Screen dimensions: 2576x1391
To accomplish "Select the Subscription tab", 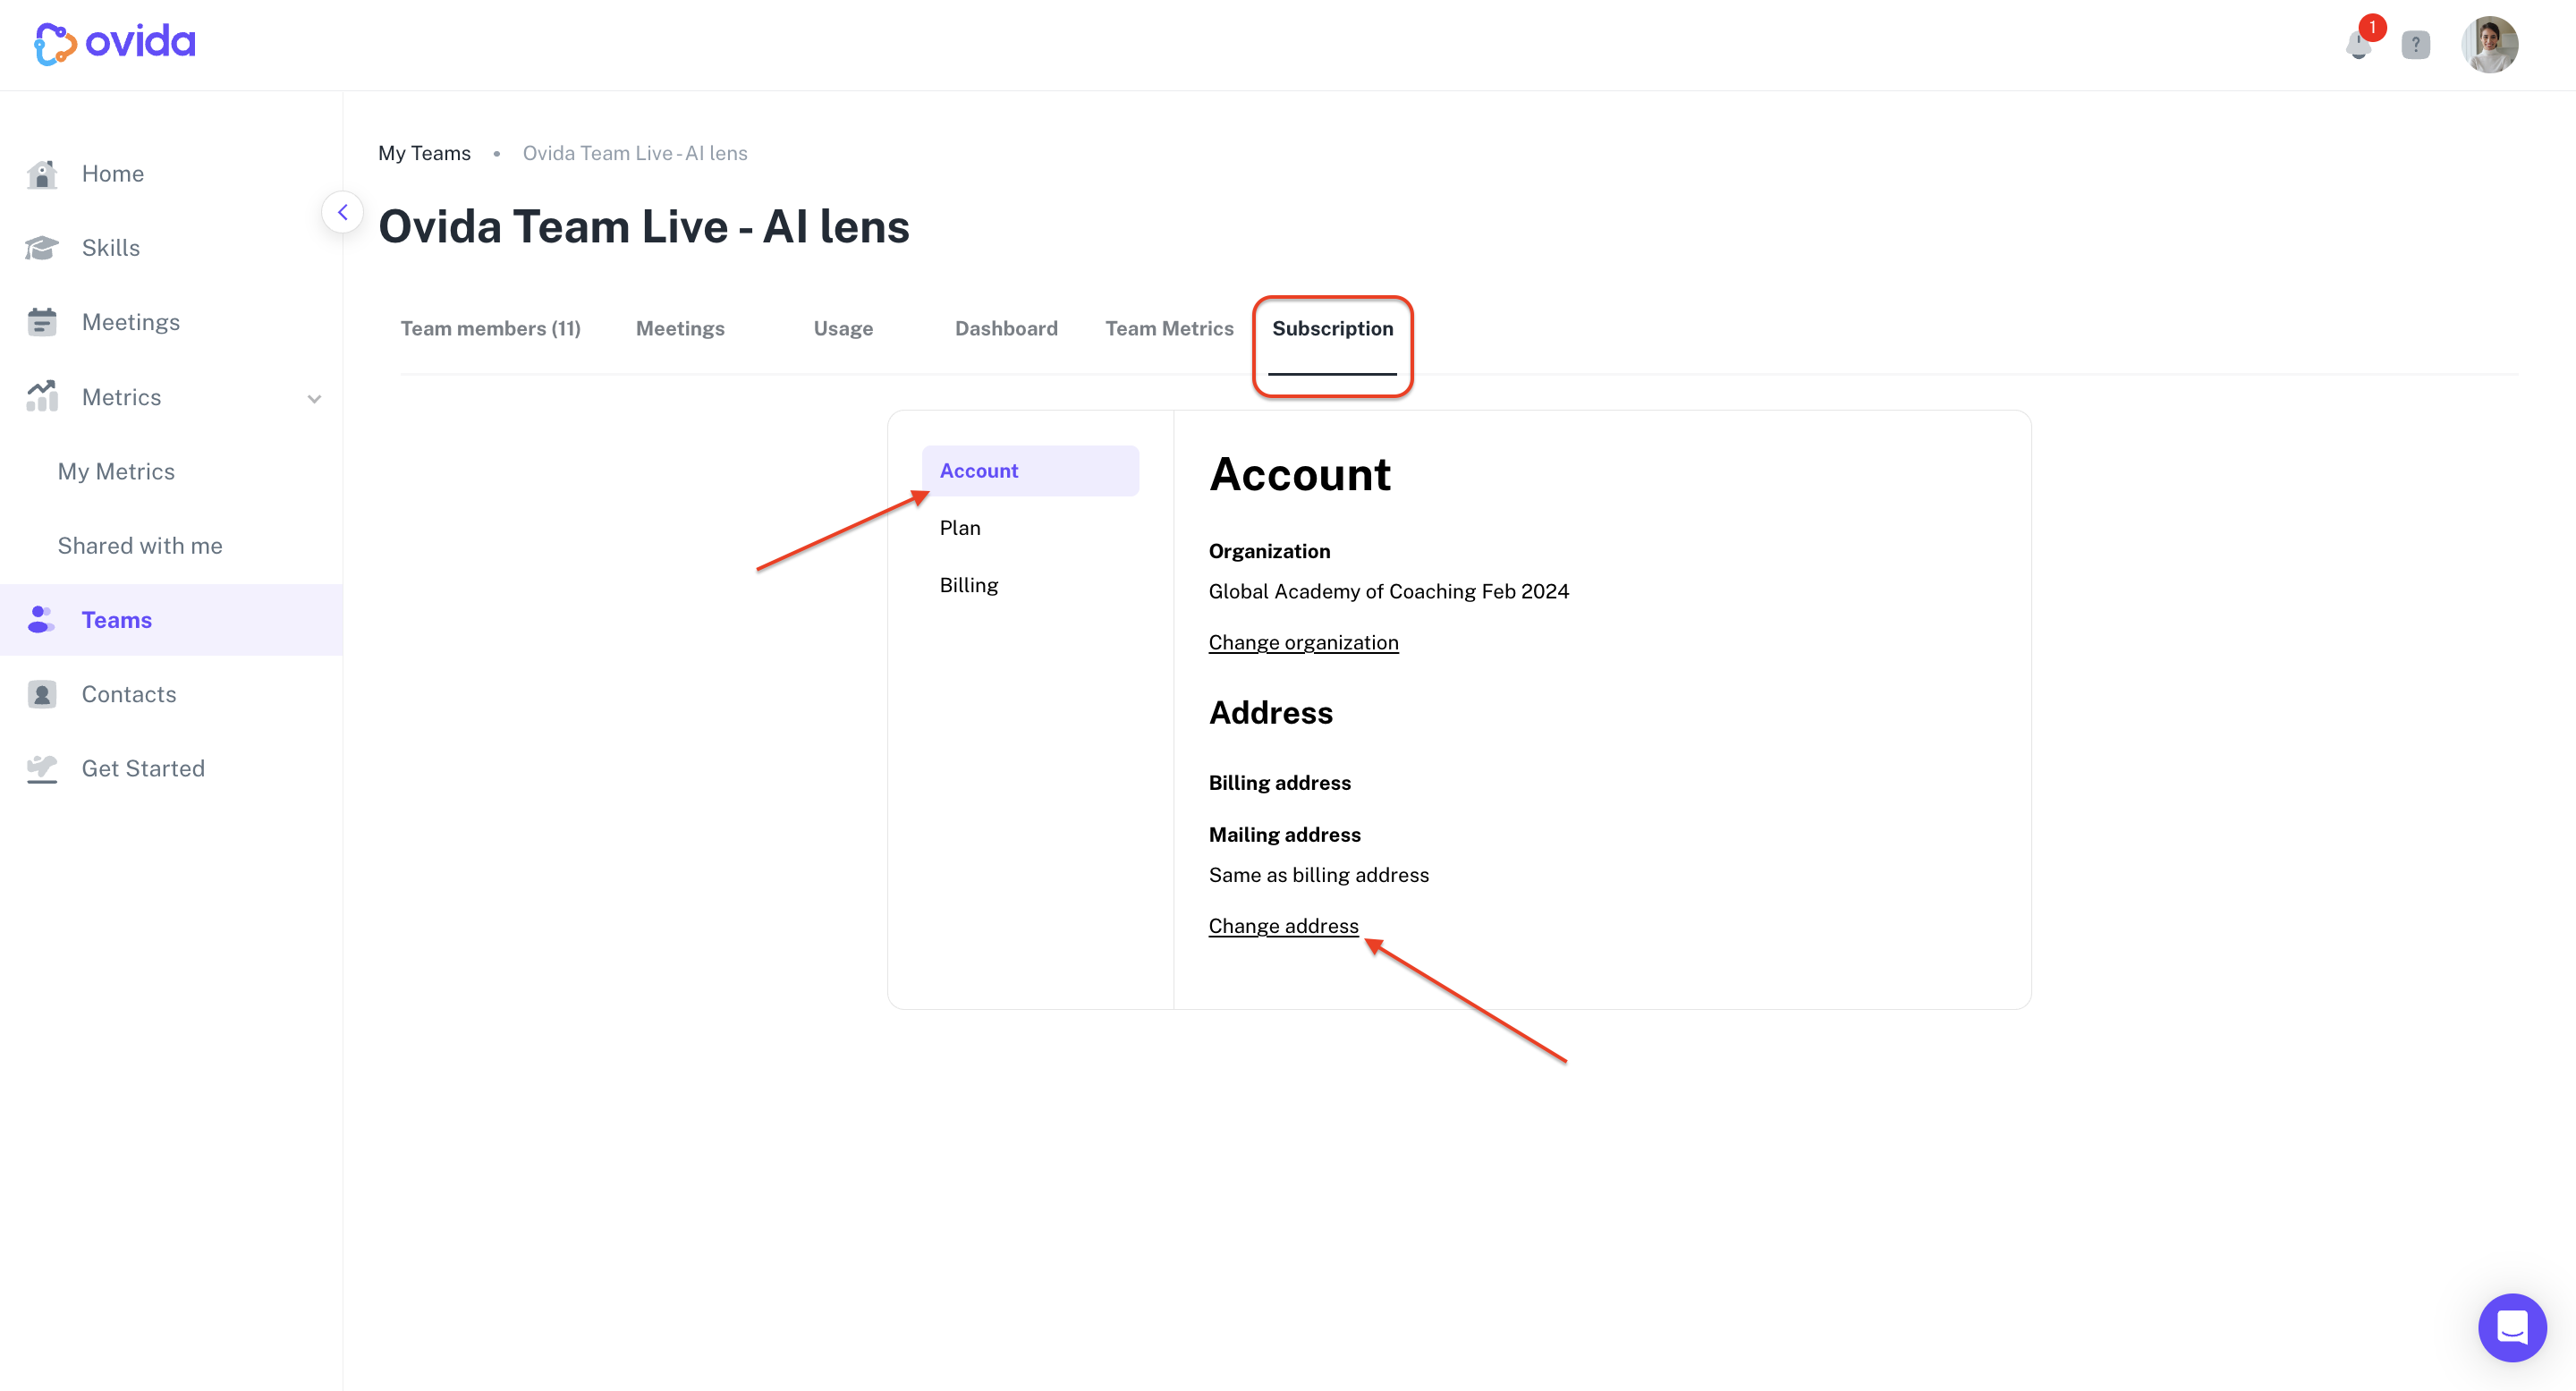I will [1332, 329].
